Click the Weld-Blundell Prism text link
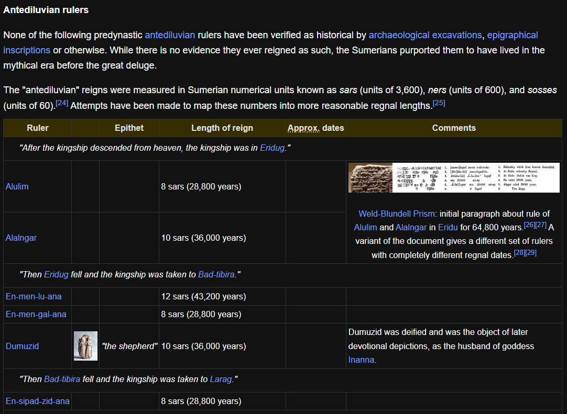The height and width of the screenshot is (414, 567). pos(396,214)
